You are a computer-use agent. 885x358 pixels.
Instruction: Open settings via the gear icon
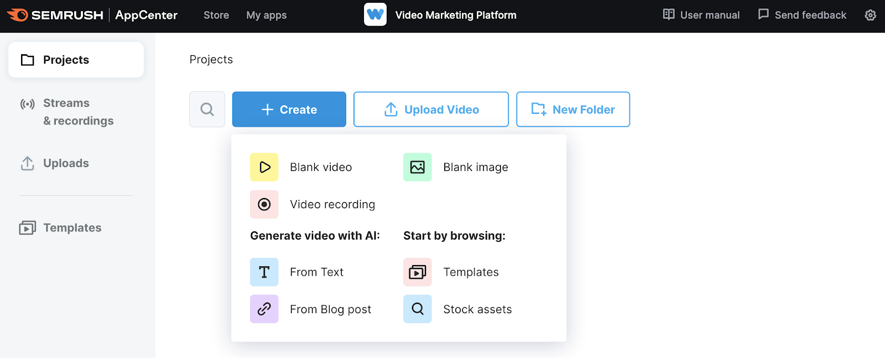click(x=870, y=15)
